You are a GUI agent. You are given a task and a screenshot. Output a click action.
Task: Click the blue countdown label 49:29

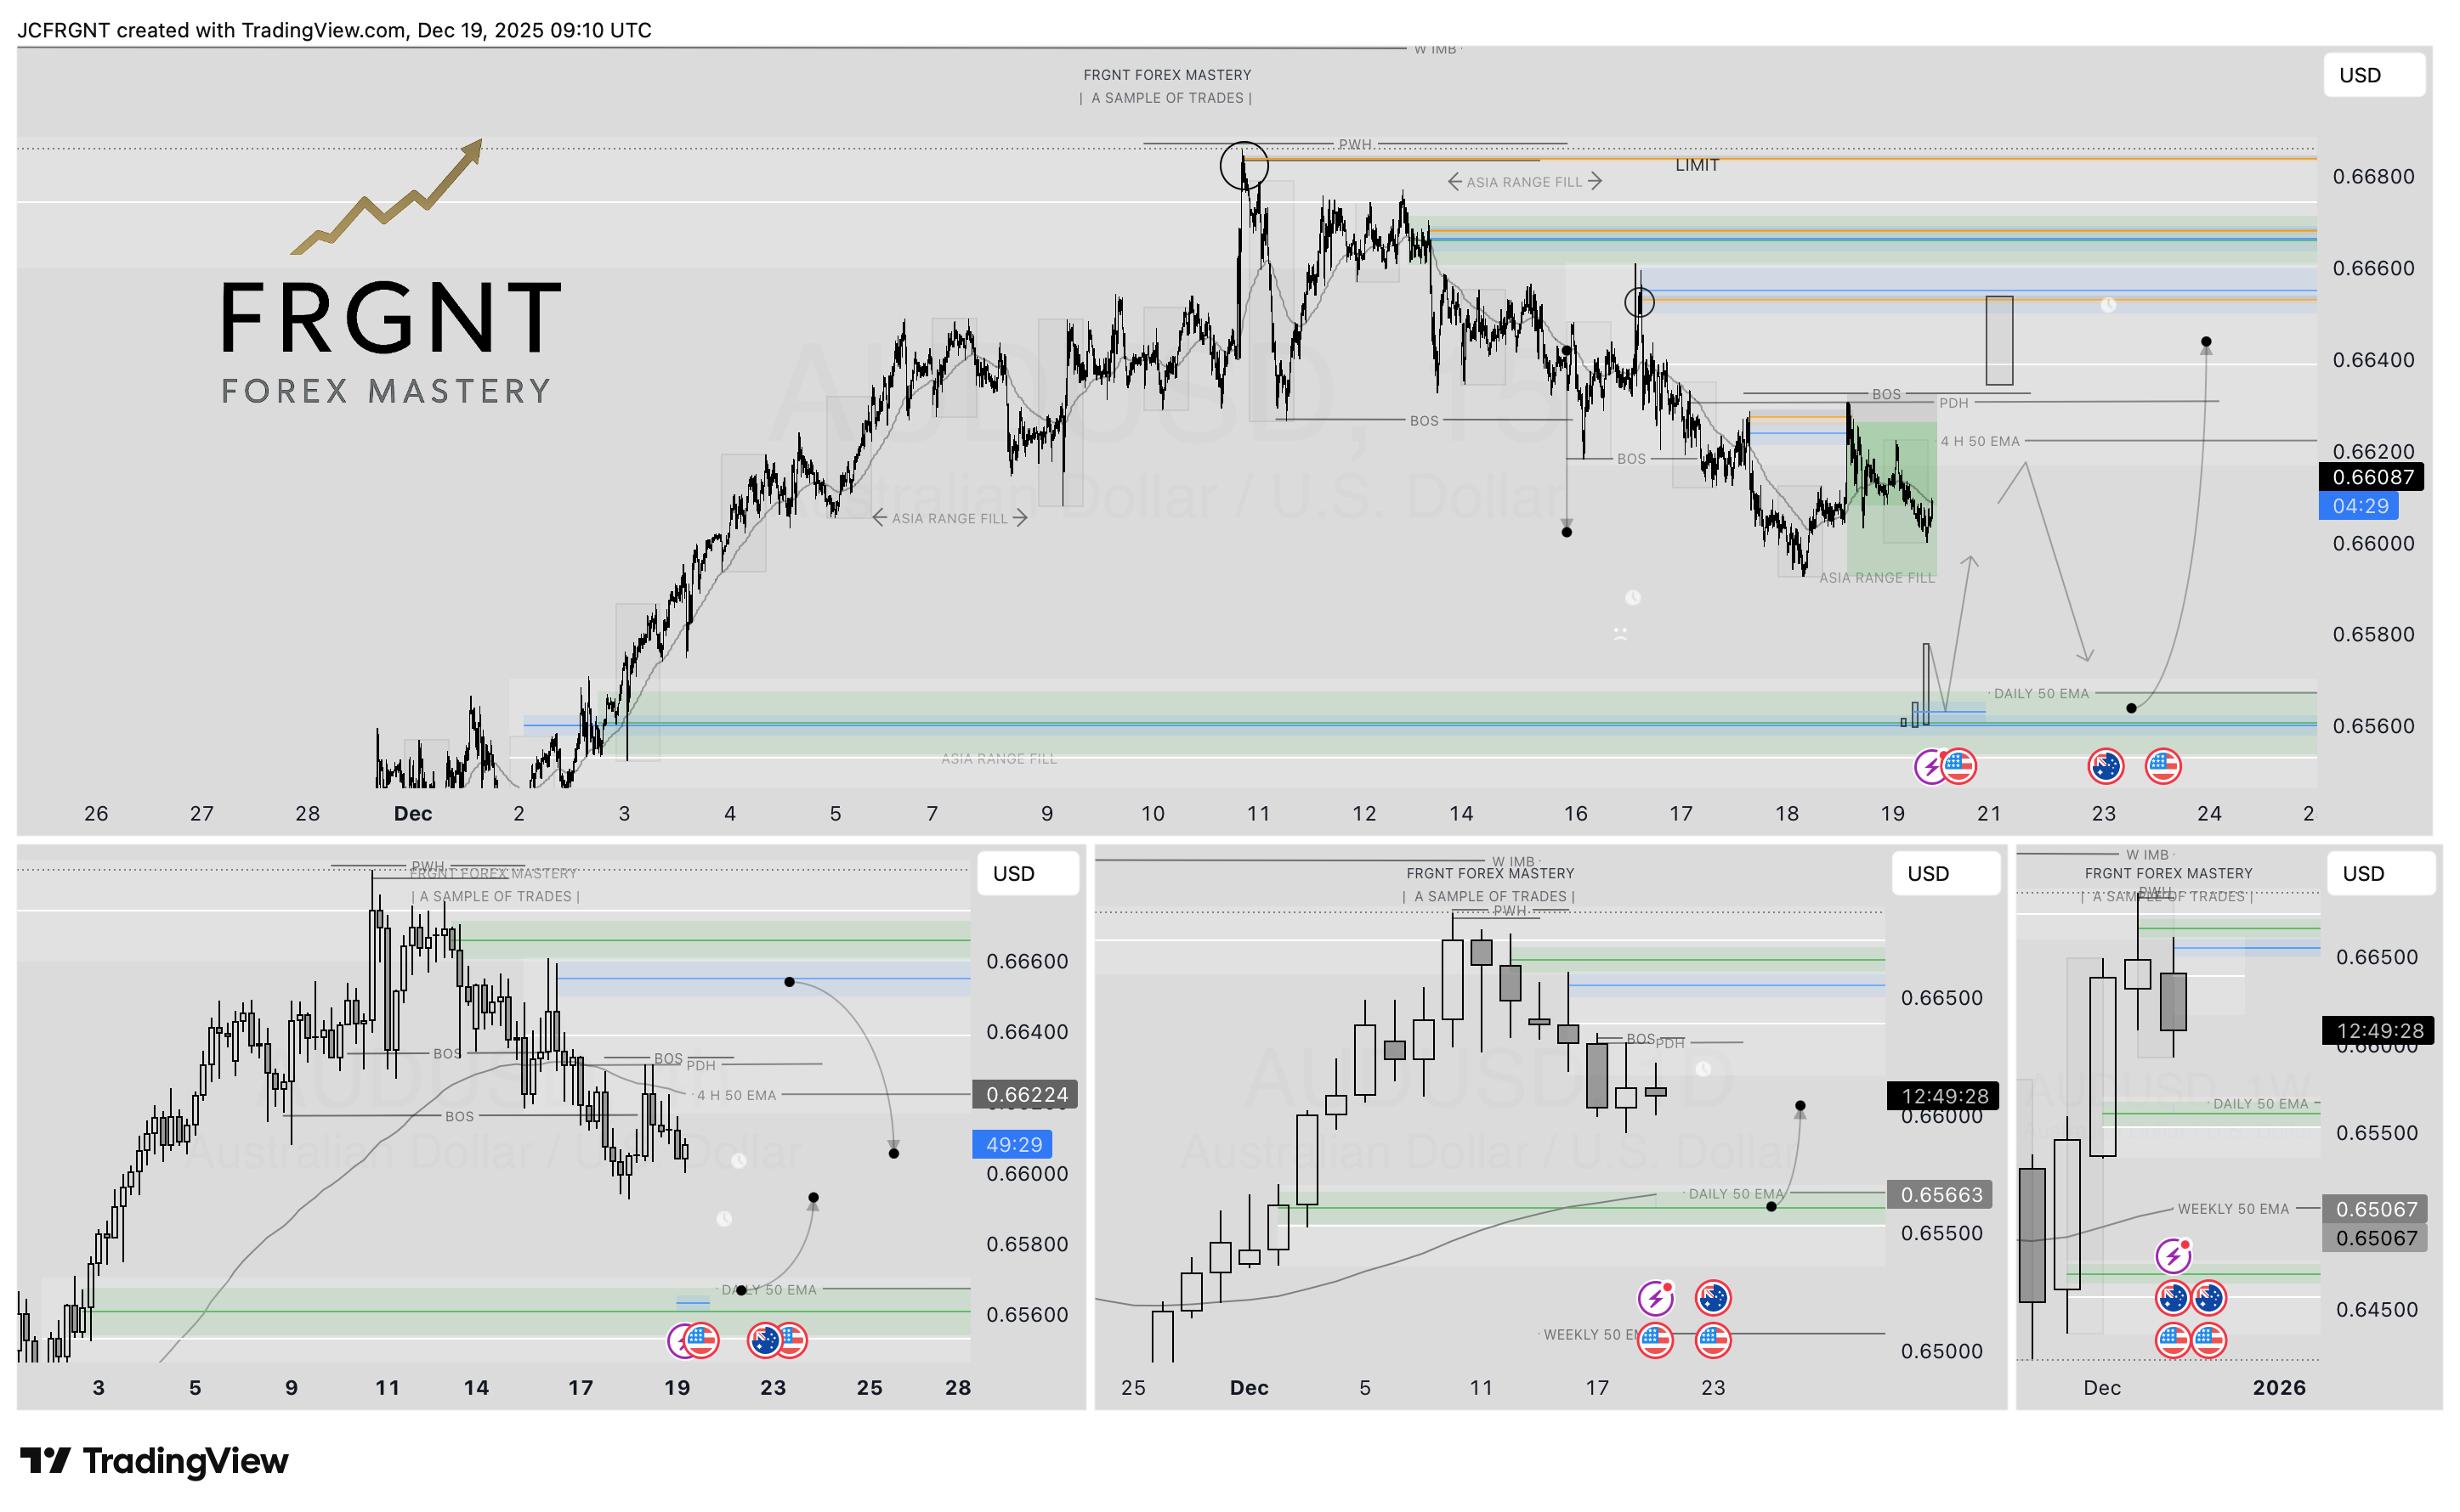(x=1012, y=1145)
